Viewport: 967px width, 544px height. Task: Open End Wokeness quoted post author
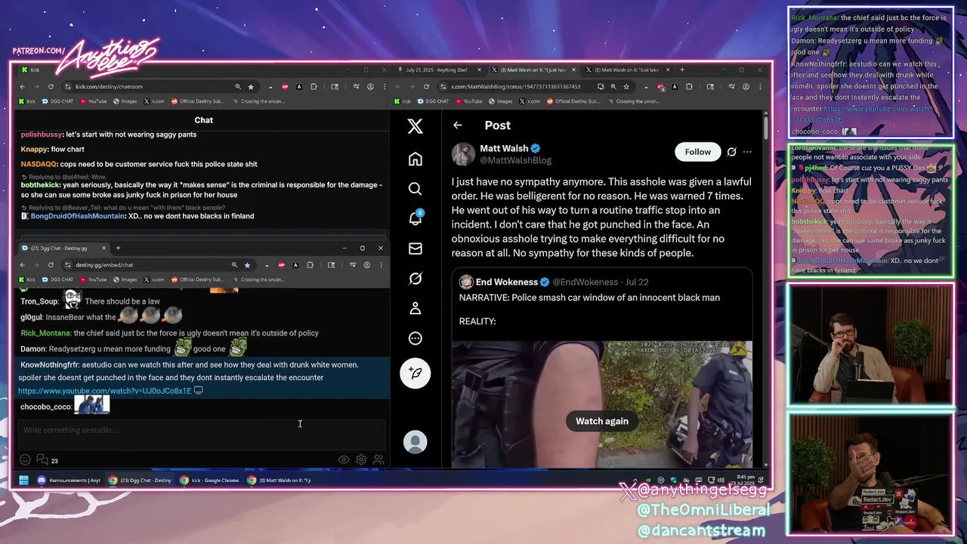pos(506,282)
